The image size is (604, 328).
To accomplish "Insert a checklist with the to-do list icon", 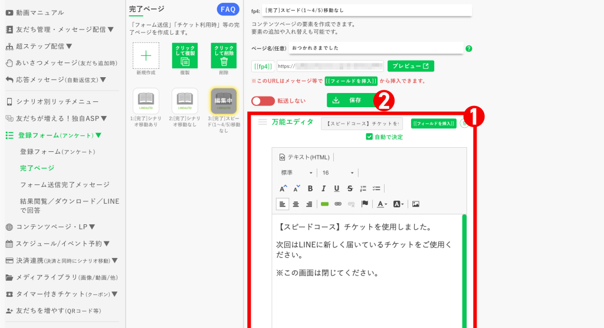I will click(x=376, y=188).
